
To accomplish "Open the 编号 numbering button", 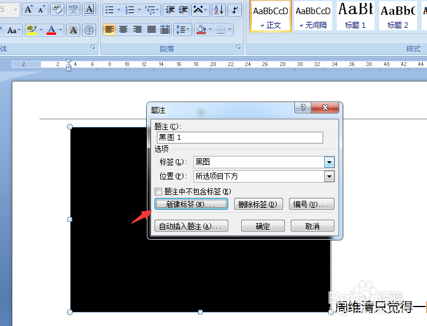I will point(311,204).
